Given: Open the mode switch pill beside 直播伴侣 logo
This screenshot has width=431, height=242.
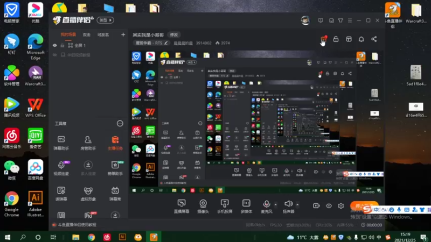Looking at the screenshot, I should [105, 20].
